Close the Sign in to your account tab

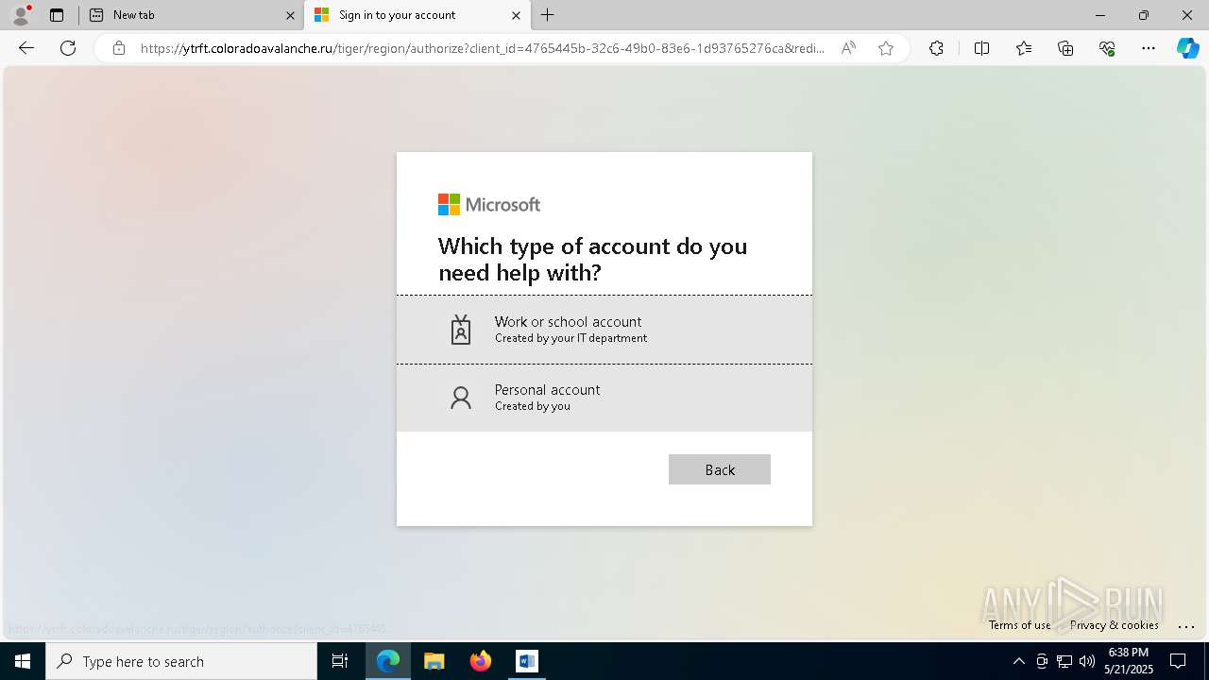click(516, 15)
